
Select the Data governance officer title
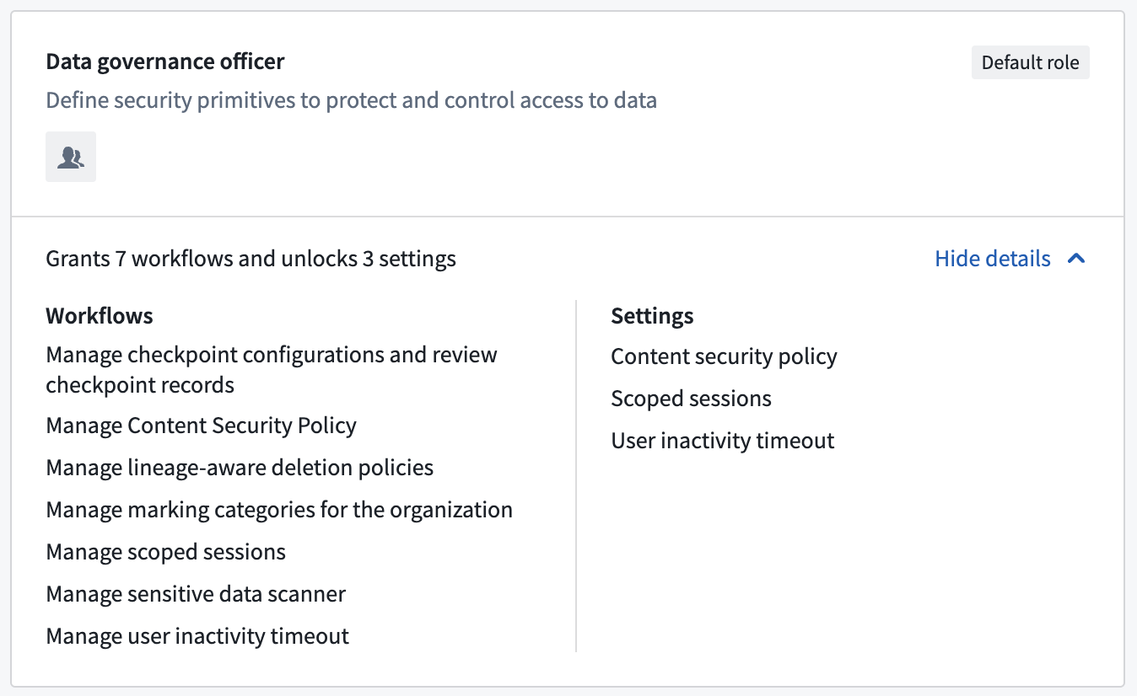tap(165, 62)
